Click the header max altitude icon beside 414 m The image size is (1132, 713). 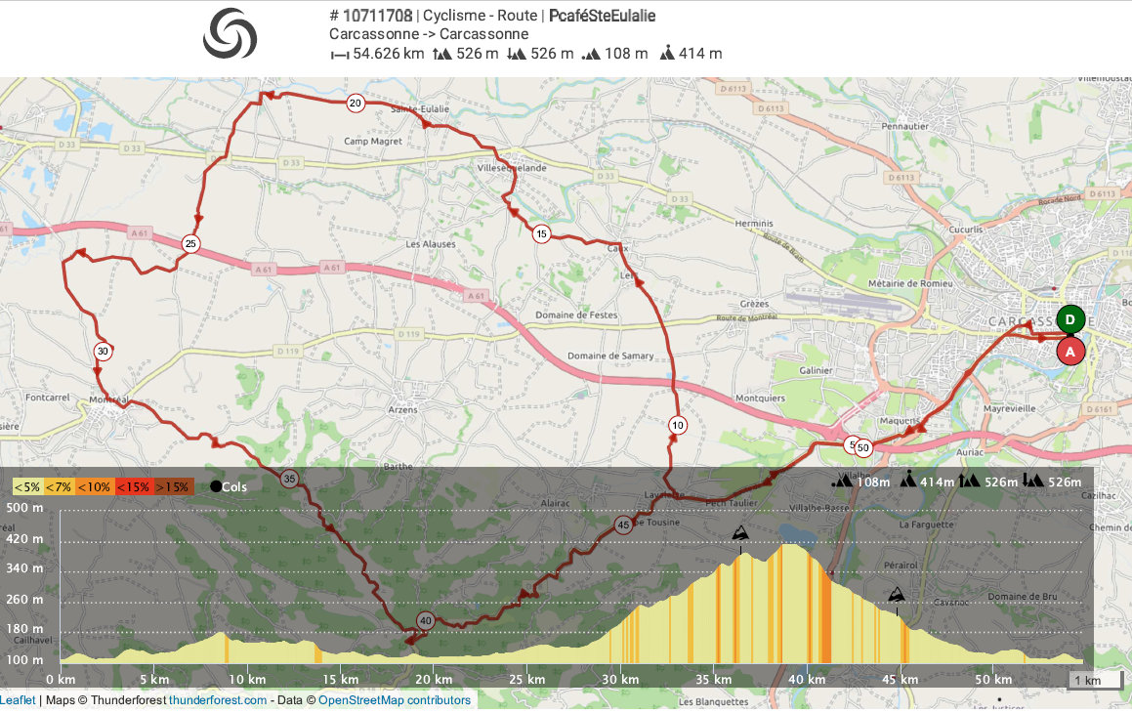click(x=667, y=54)
